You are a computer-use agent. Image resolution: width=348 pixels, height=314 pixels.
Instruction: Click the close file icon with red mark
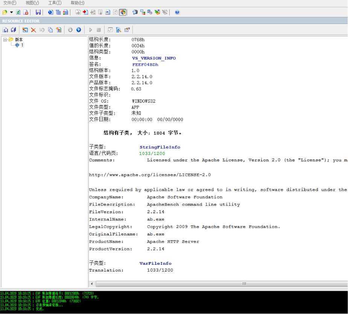(x=26, y=12)
